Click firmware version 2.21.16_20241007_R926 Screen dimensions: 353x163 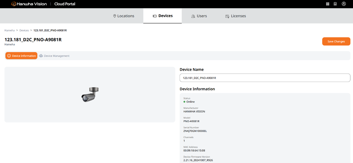[198, 160]
